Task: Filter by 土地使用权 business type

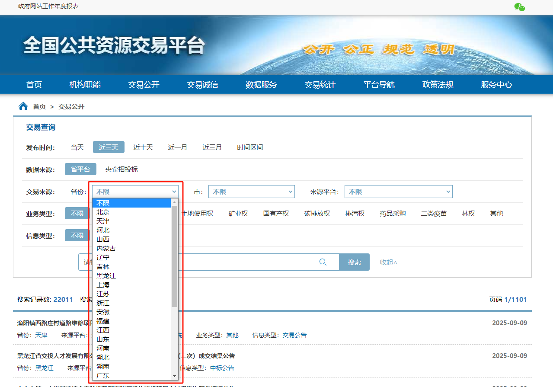Action: click(x=198, y=213)
